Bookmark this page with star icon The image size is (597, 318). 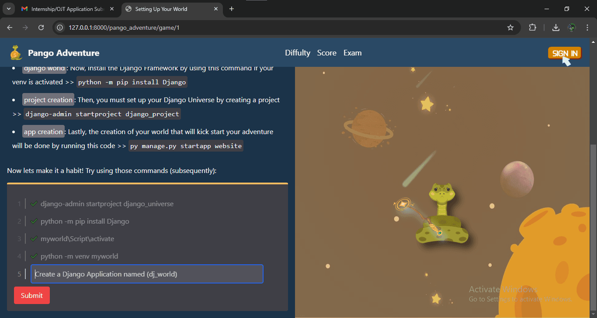click(510, 28)
